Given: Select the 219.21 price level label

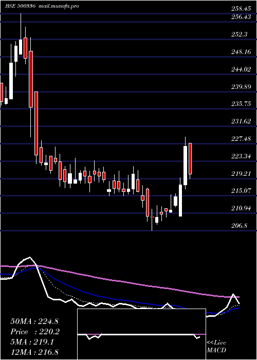Looking at the screenshot, I should [x=241, y=174].
